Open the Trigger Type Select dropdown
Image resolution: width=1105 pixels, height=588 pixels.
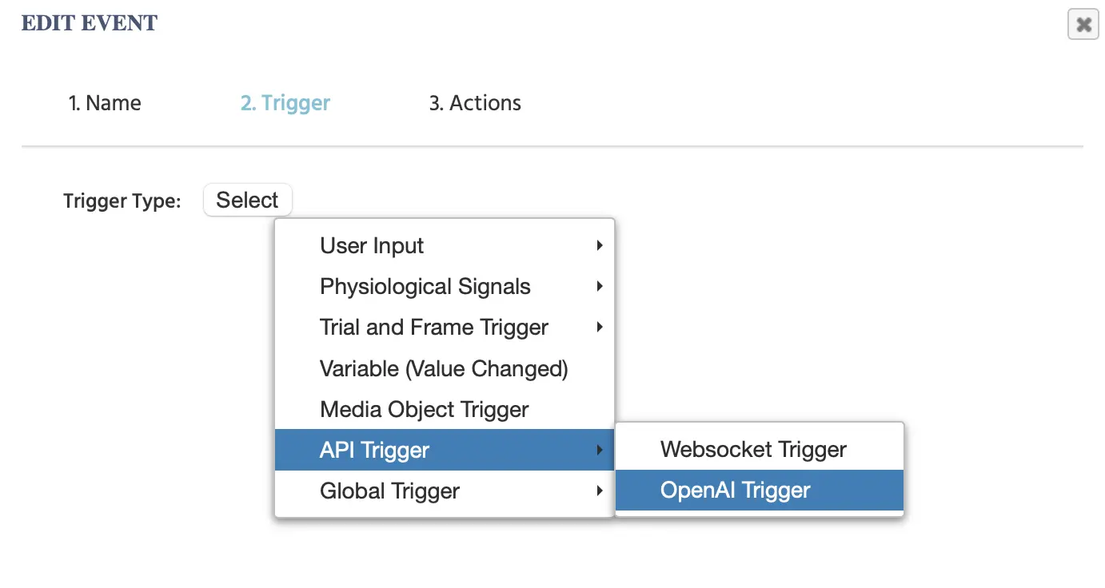coord(248,200)
